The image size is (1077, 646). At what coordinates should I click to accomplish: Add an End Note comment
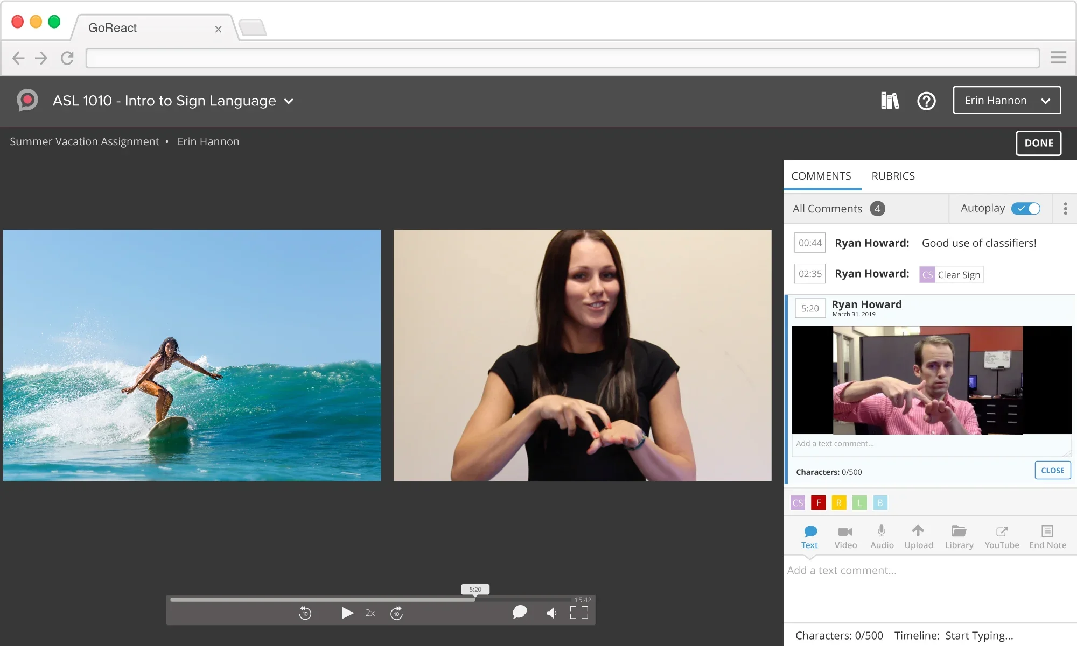tap(1046, 536)
